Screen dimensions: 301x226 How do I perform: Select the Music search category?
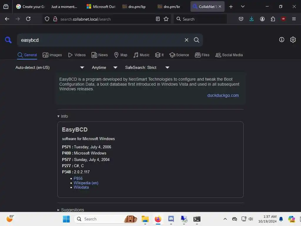click(x=141, y=55)
